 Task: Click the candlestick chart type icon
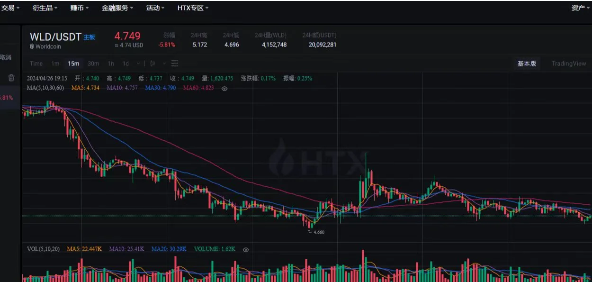pos(152,64)
